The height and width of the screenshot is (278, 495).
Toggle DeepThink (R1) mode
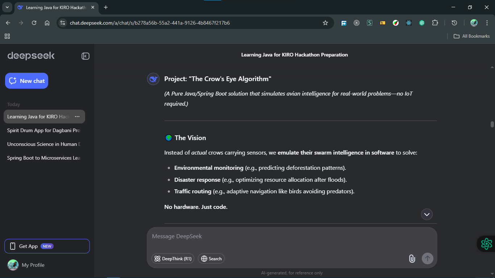173,258
